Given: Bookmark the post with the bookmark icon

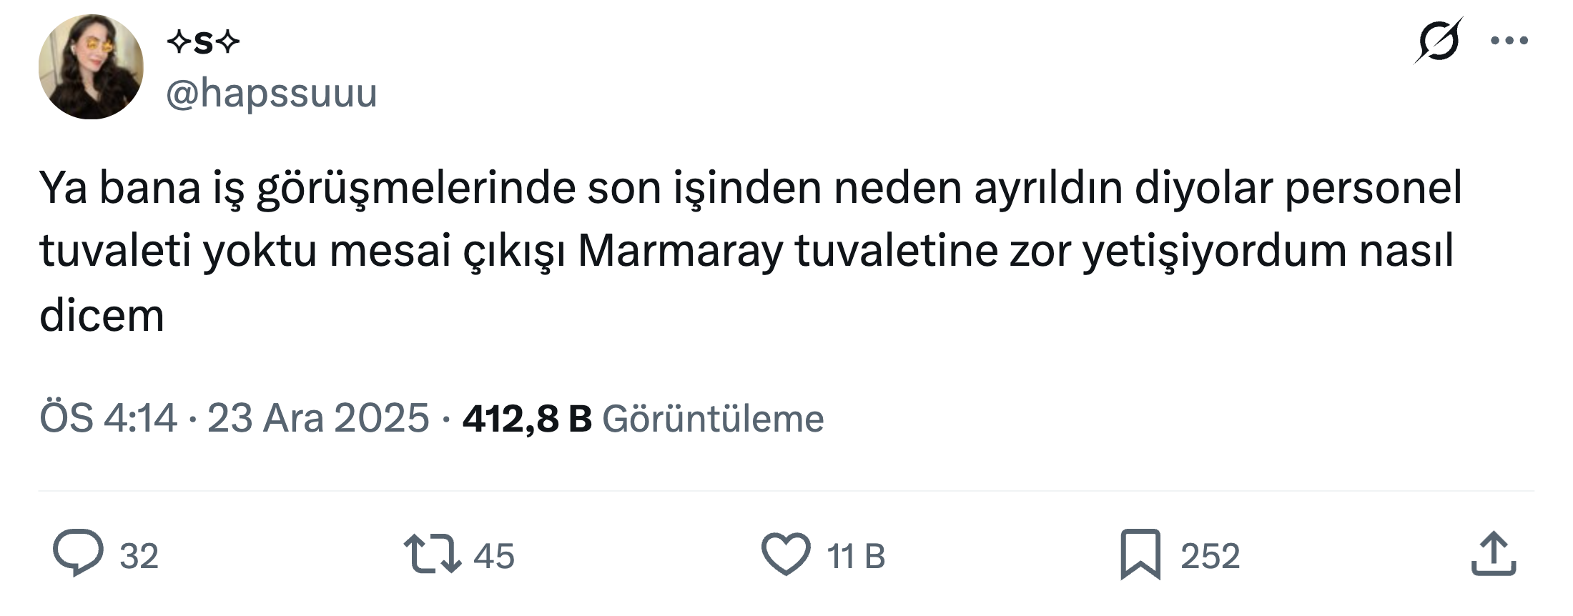Looking at the screenshot, I should click(1140, 555).
